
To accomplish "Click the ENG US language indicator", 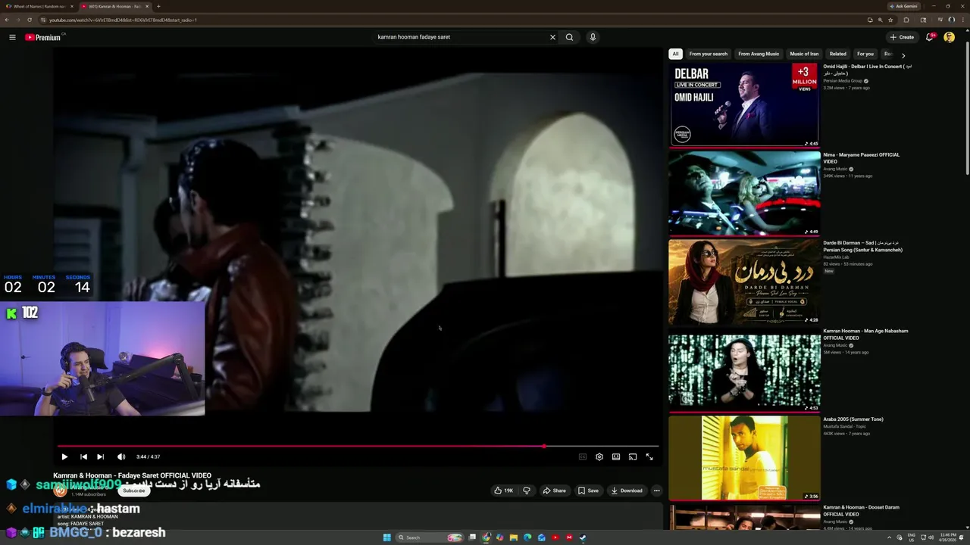I will click(911, 537).
